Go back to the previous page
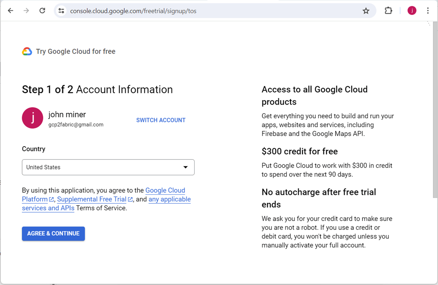Screen dimensions: 438x285 point(10,11)
